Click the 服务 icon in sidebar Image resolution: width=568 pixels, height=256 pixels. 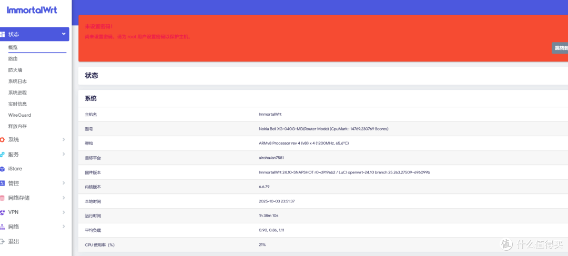(x=2, y=155)
